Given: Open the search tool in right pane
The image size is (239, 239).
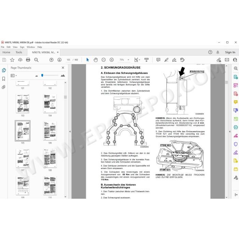Looking at the screenshot, I should click(x=236, y=68).
